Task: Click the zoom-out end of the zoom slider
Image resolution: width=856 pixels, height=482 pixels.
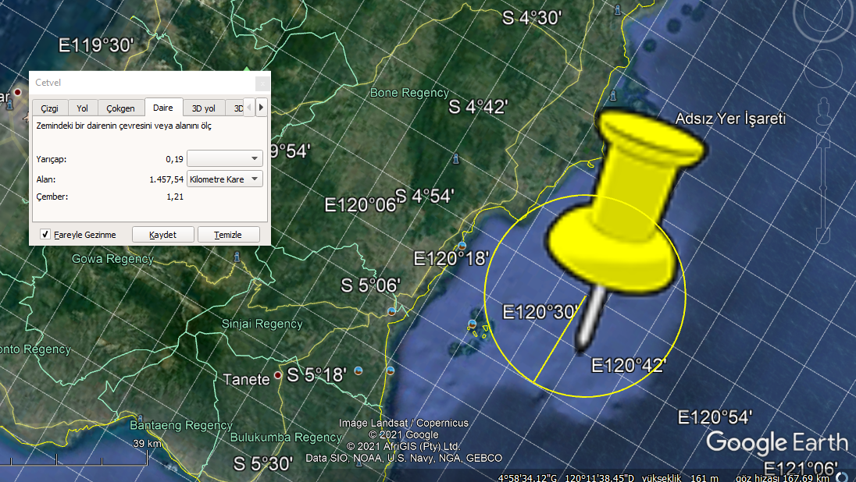Action: pos(823,236)
